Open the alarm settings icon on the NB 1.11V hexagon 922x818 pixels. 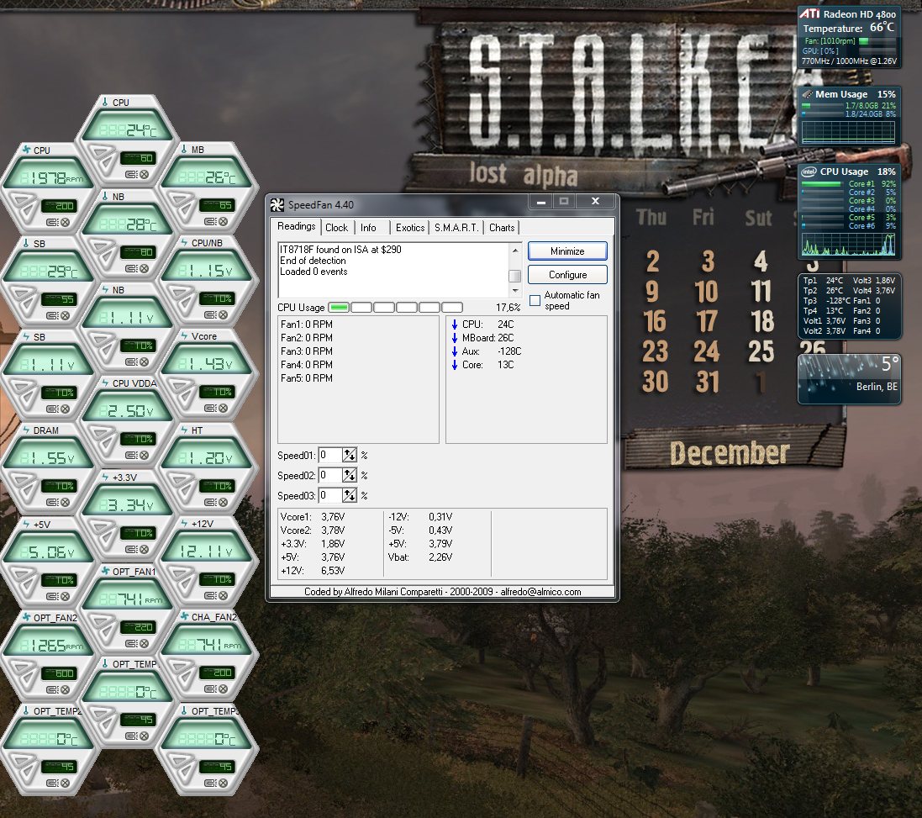click(130, 362)
